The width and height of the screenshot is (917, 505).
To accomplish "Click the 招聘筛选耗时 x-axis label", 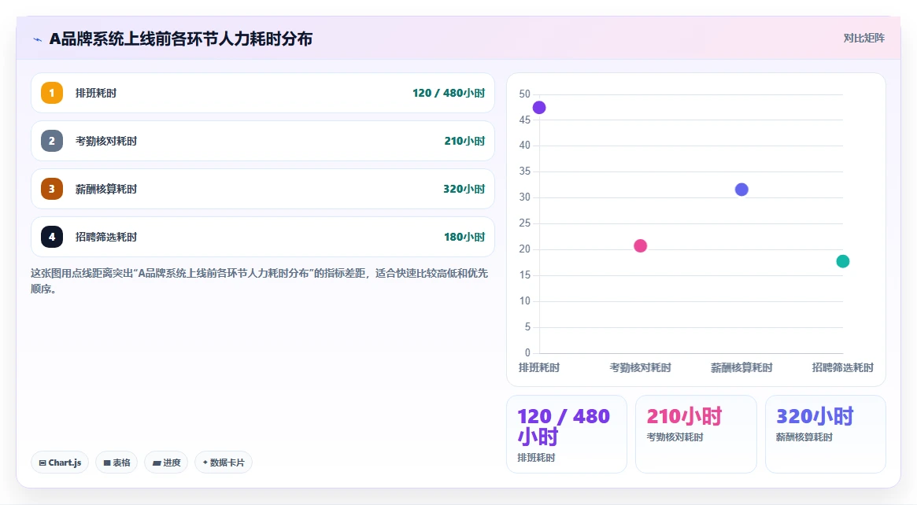I will click(x=843, y=367).
